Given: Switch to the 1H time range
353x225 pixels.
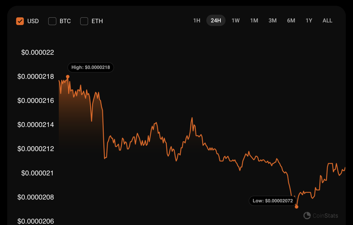Looking at the screenshot, I should click(197, 21).
